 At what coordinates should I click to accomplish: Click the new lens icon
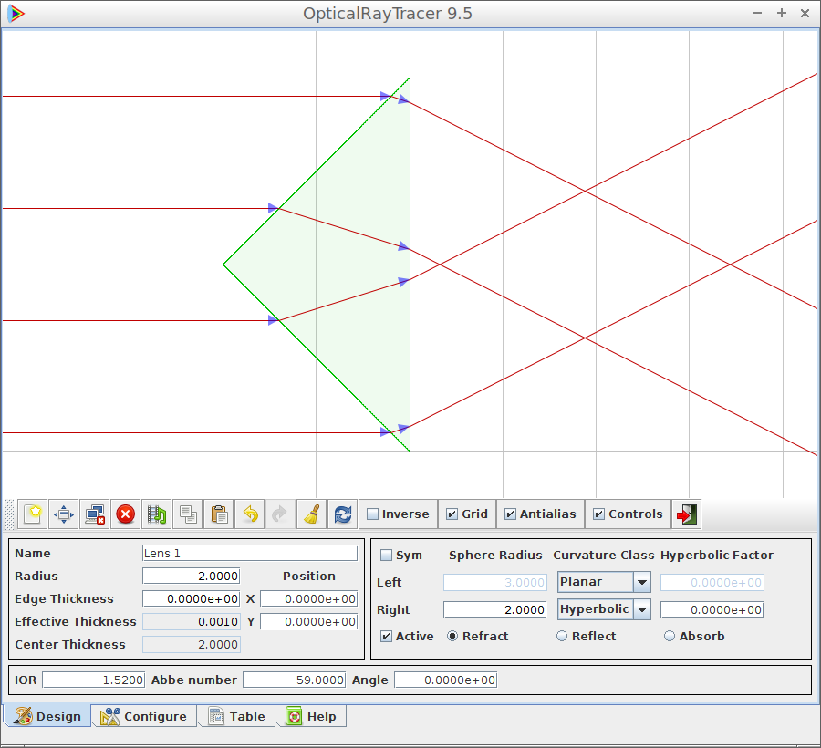(33, 514)
